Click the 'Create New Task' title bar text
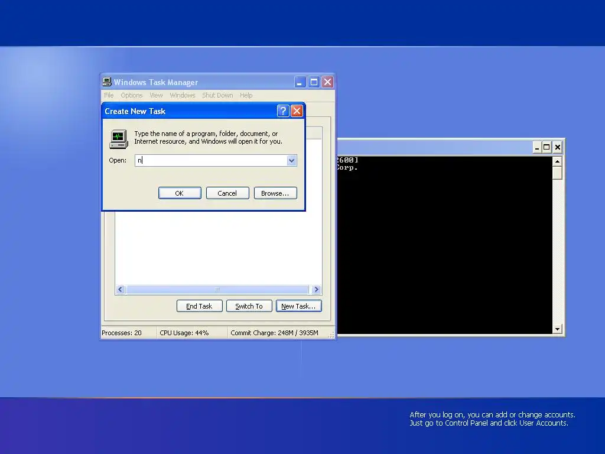Screen dimensions: 605x454 135,111
